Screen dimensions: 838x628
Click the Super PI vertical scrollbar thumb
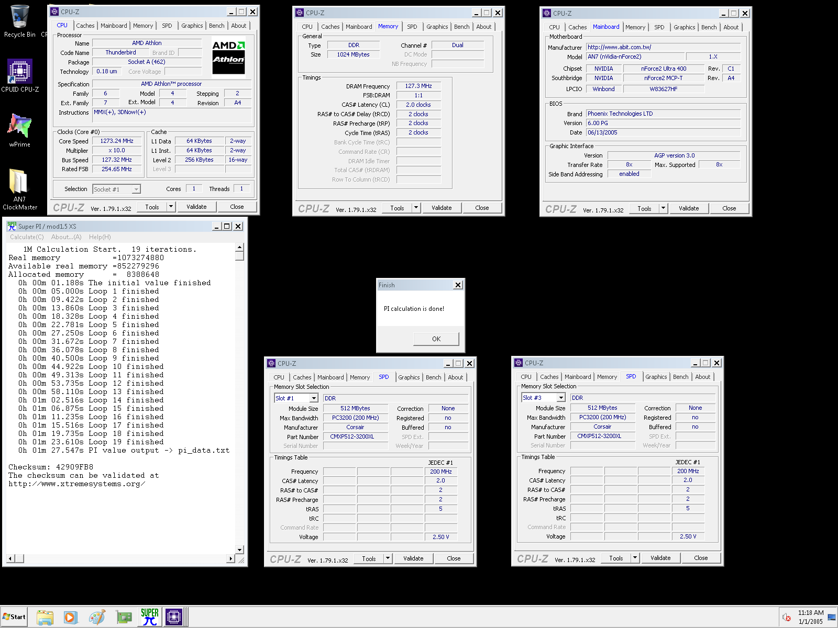pyautogui.click(x=239, y=256)
